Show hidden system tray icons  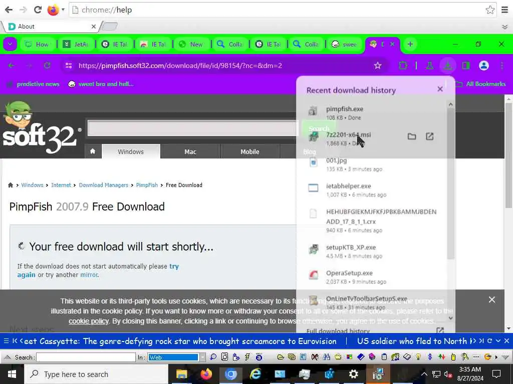[424, 374]
